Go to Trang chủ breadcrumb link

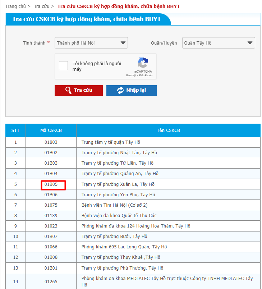coord(15,6)
